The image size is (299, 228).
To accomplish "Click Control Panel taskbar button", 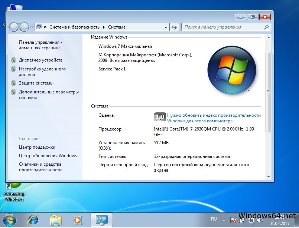I will click(x=102, y=220).
